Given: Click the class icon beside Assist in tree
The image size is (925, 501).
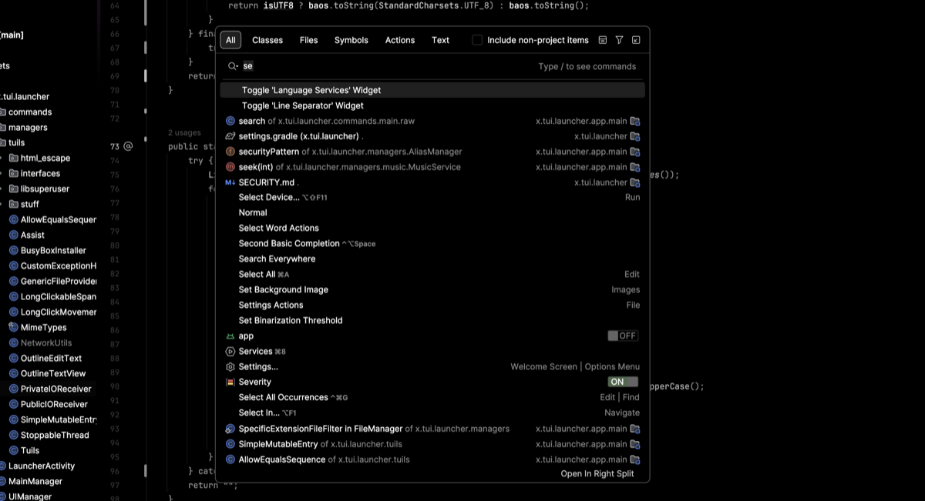Looking at the screenshot, I should point(14,235).
